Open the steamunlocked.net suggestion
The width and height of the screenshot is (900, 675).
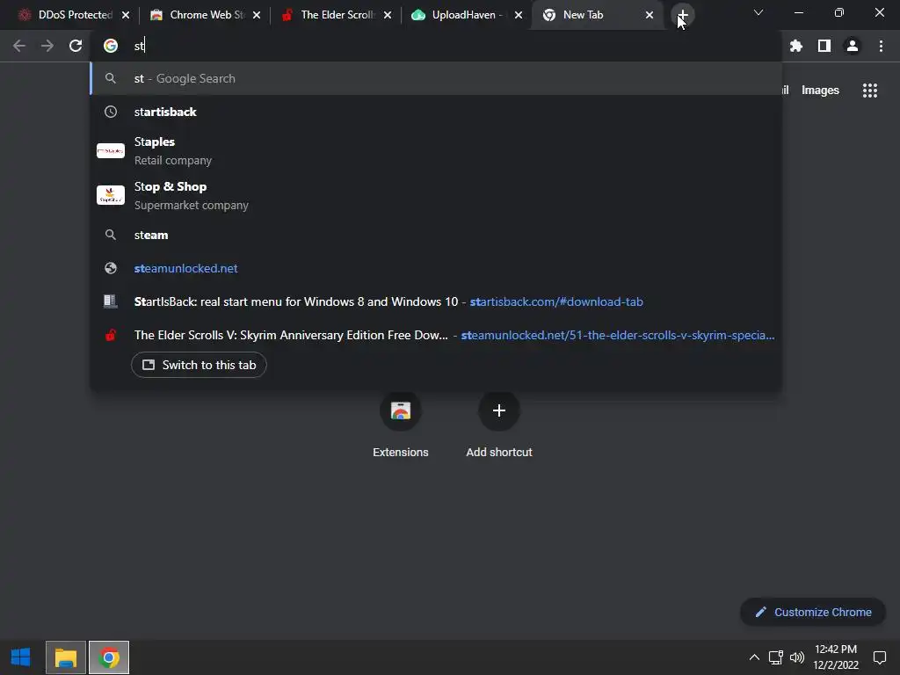pos(436,268)
